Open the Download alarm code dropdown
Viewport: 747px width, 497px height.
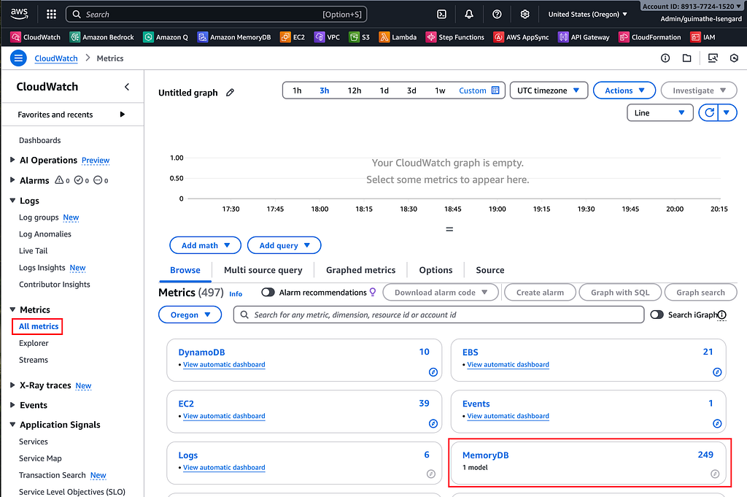[440, 292]
